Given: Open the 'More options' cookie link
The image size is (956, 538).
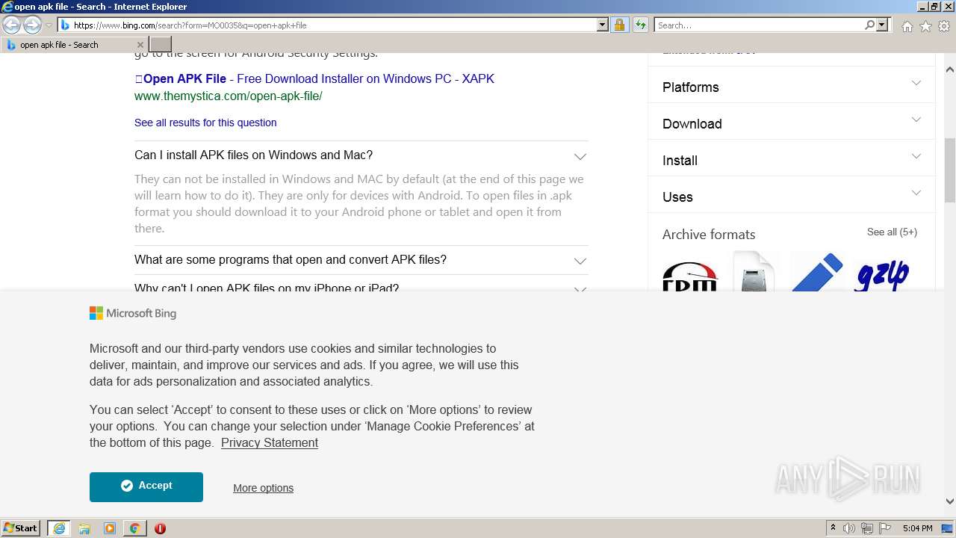Looking at the screenshot, I should [263, 488].
